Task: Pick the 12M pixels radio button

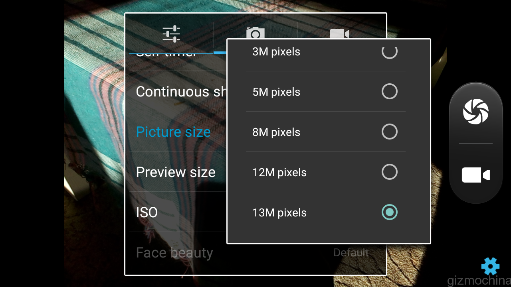Action: (389, 172)
